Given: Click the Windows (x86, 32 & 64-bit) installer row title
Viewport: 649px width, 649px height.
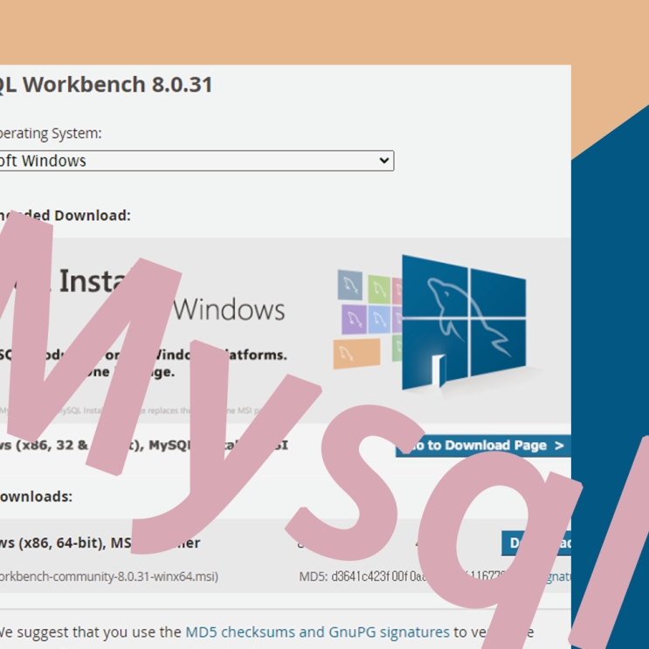Looking at the screenshot, I should coord(143,445).
